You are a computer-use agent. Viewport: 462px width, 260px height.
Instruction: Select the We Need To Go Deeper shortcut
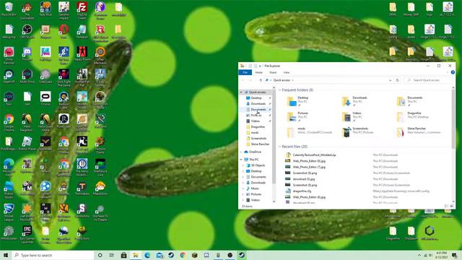(x=100, y=212)
